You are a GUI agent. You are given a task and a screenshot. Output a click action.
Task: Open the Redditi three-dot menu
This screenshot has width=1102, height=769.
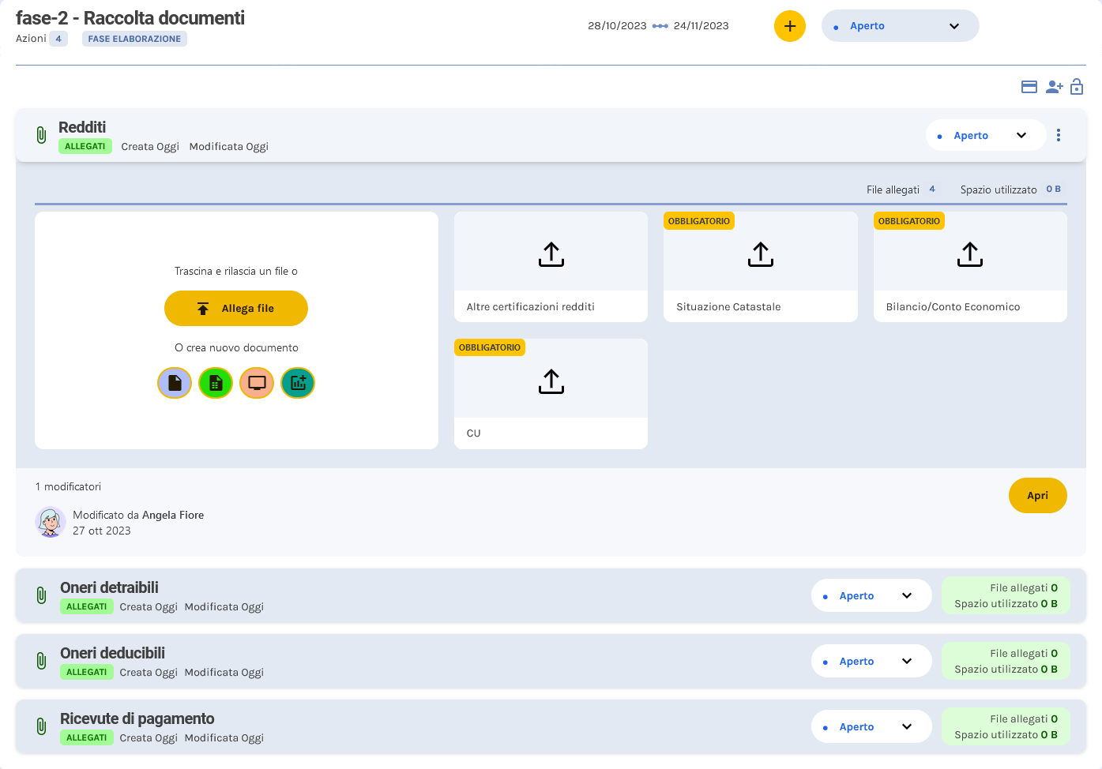coord(1059,135)
